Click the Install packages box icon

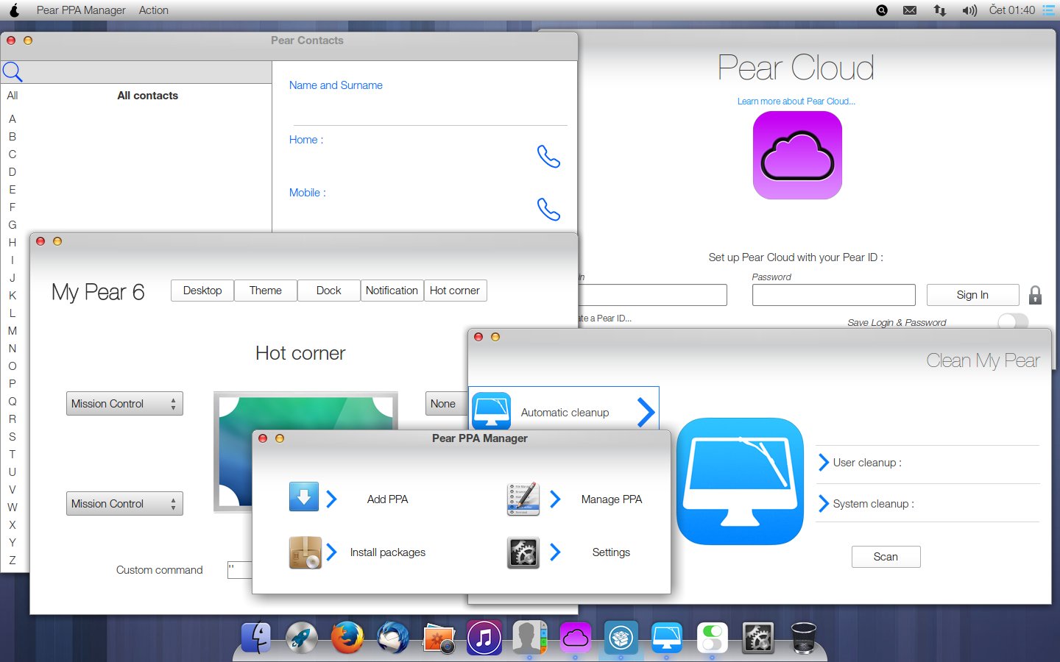tap(305, 552)
